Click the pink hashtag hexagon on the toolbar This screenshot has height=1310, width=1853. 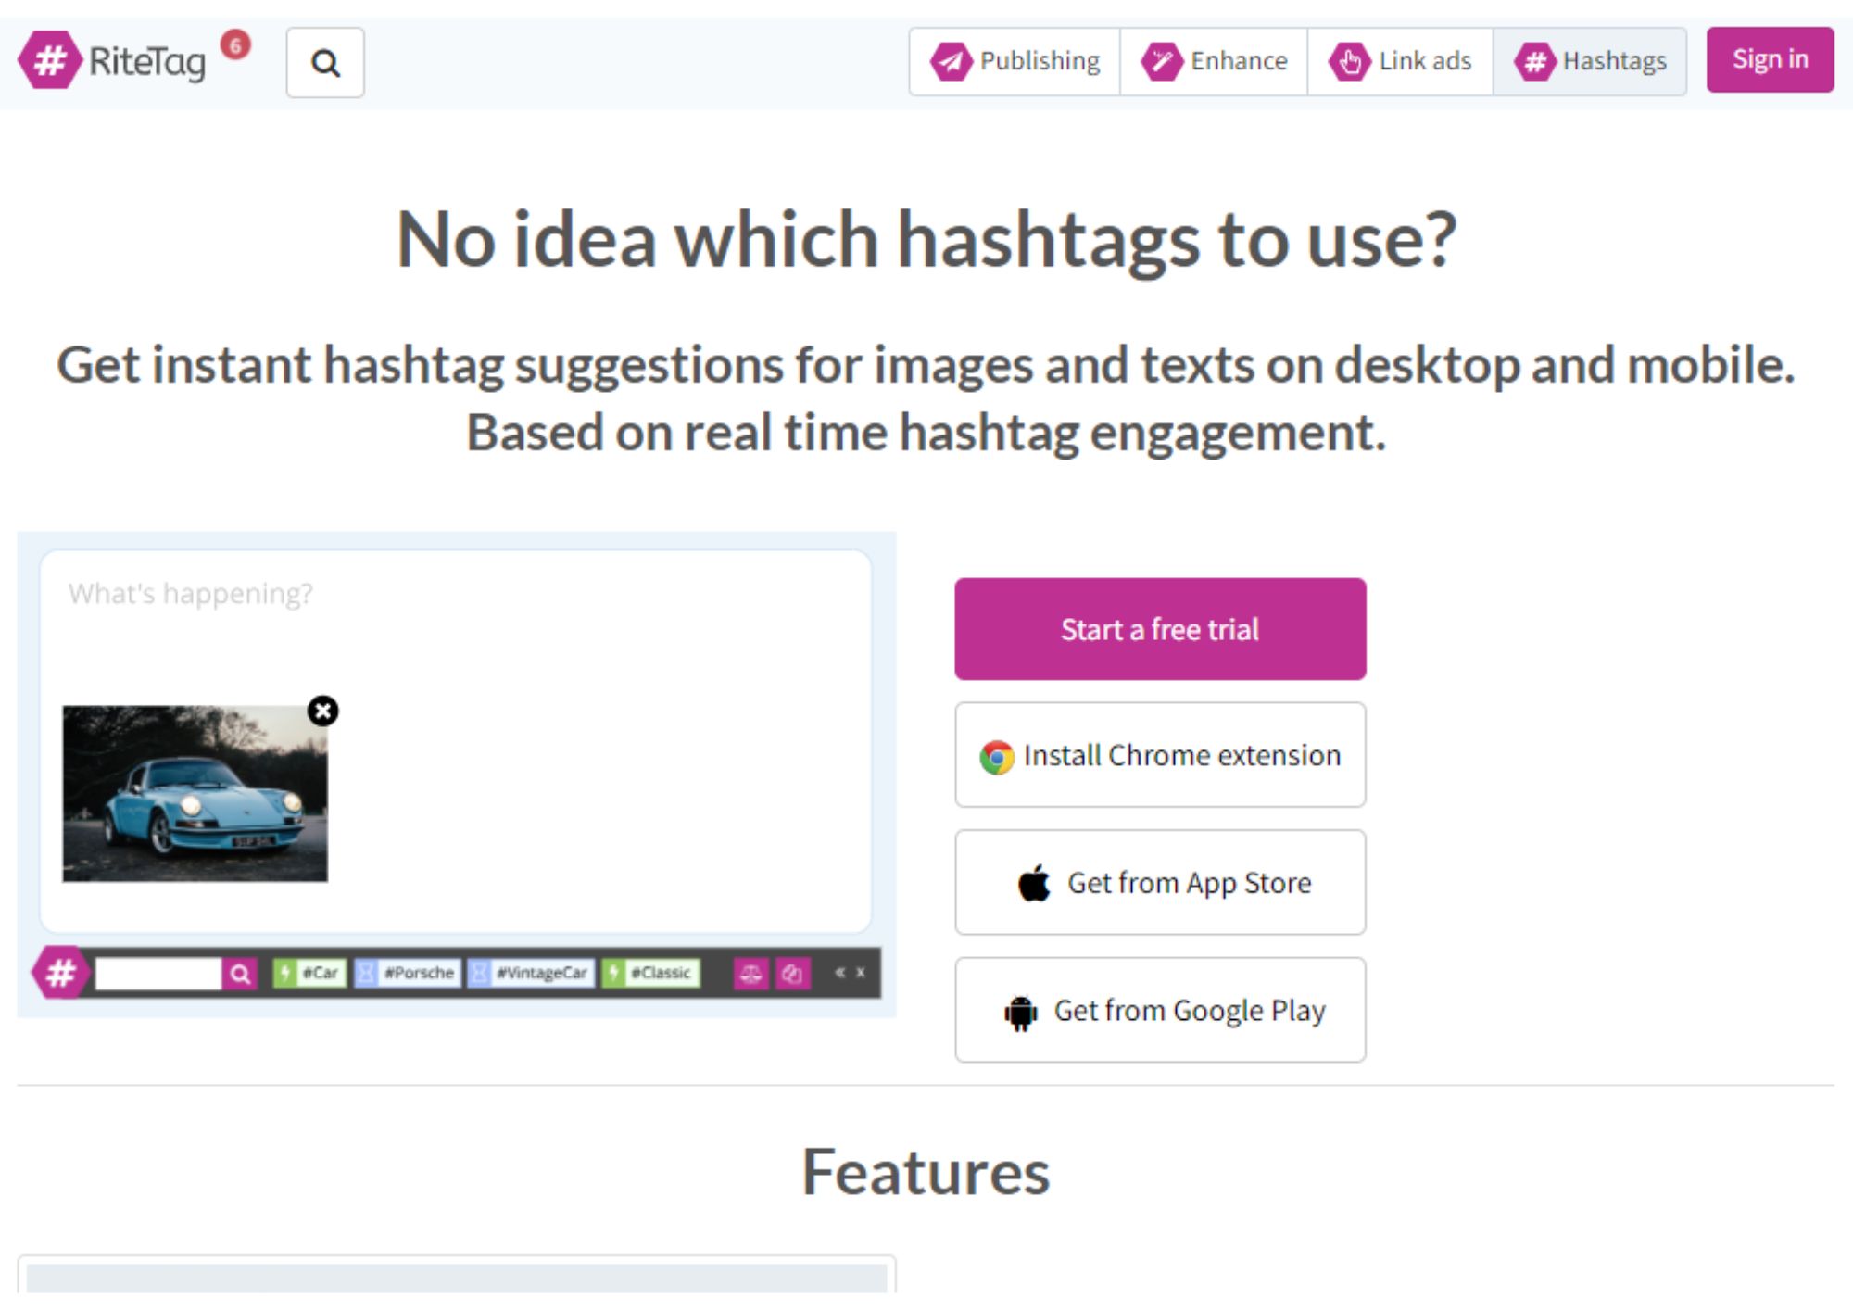pos(61,973)
